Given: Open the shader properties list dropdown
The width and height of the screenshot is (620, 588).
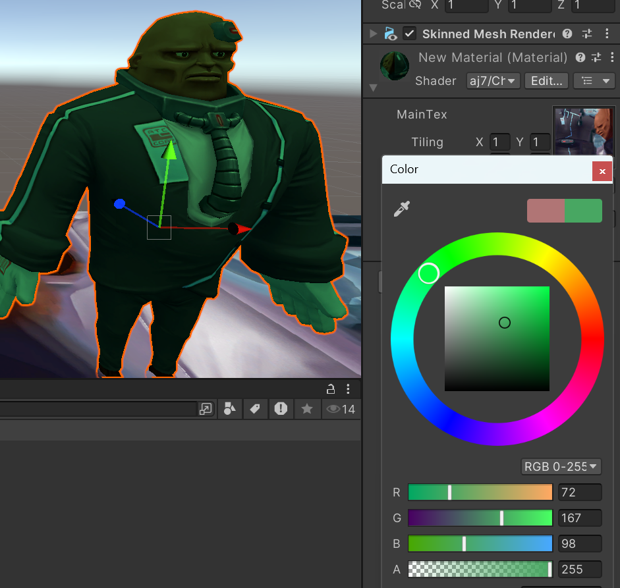Looking at the screenshot, I should [594, 81].
